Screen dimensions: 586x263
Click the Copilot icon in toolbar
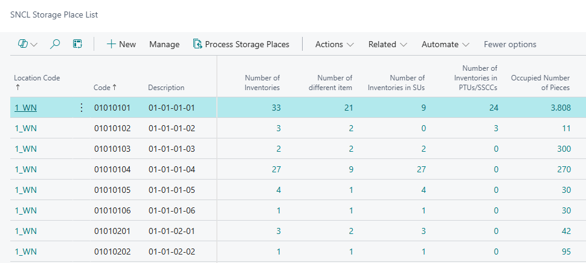tap(23, 44)
